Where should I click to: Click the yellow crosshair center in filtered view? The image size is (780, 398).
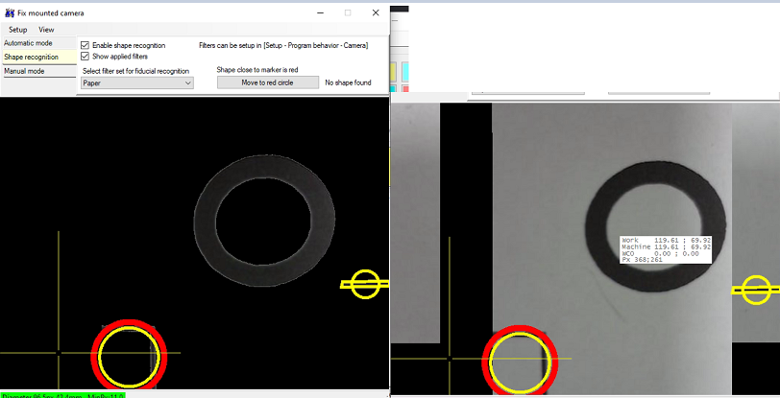point(59,353)
